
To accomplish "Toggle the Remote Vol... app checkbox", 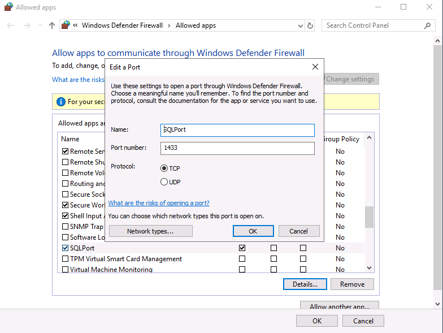I will pos(66,173).
